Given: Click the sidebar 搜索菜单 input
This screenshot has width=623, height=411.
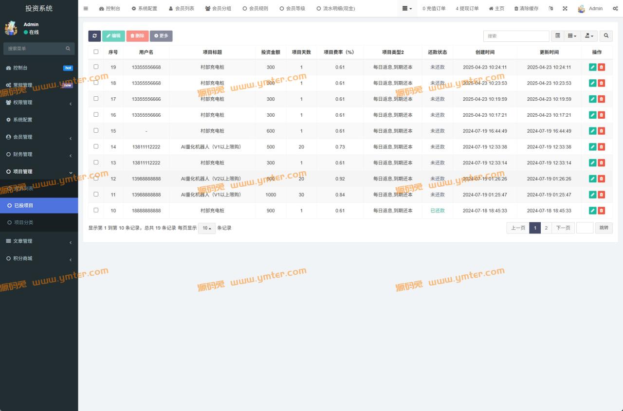Looking at the screenshot, I should (x=34, y=49).
